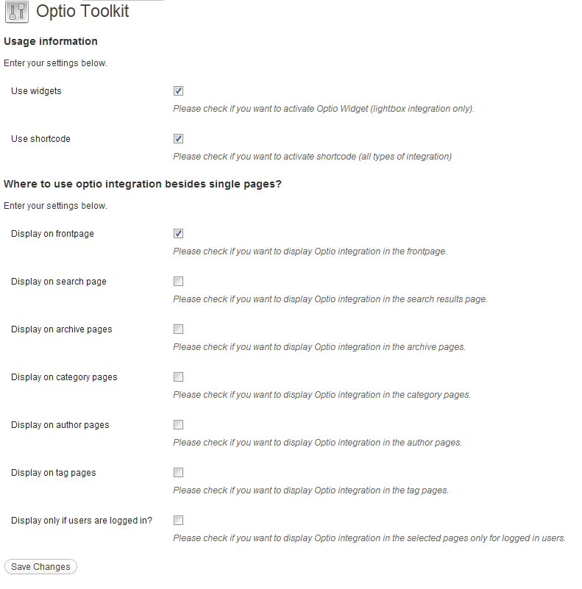Click the Optio Toolkit page title
Image resolution: width=582 pixels, height=589 pixels.
click(82, 11)
